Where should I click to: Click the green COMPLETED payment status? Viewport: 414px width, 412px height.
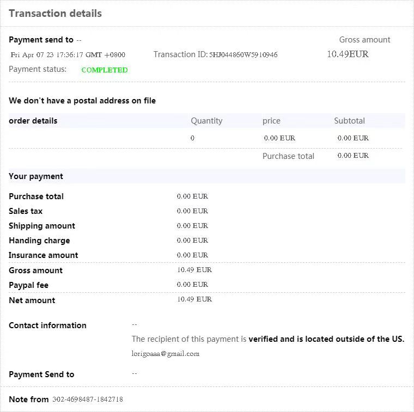pyautogui.click(x=104, y=70)
